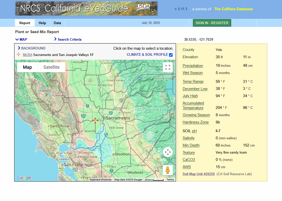This screenshot has width=282, height=201.
Task: Switch to Satellite view
Action: coord(51,67)
